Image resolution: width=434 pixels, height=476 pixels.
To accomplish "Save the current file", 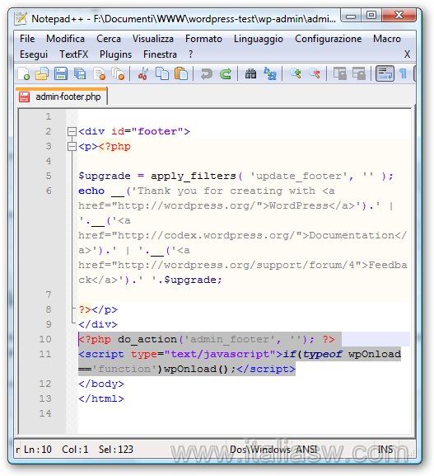I will [61, 73].
